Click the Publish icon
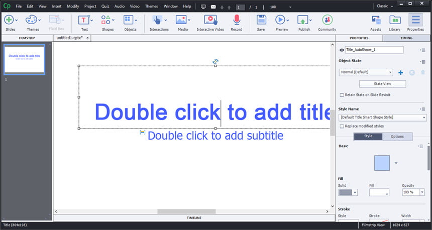 (x=302, y=20)
